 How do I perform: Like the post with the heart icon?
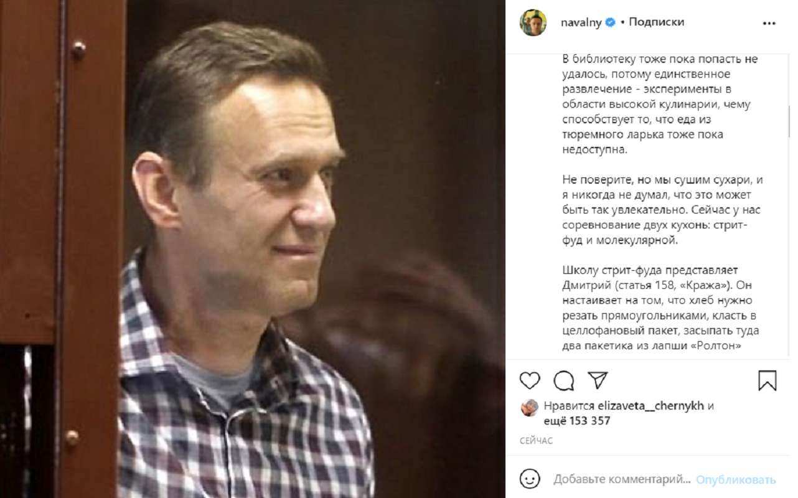[530, 380]
